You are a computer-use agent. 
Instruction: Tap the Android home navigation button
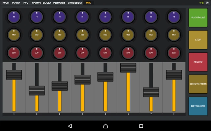pyautogui.click(x=105, y=126)
